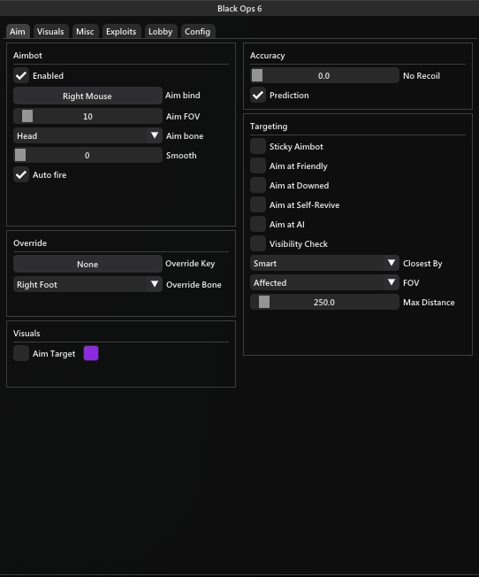Check the Aim at Friendly option

point(258,165)
